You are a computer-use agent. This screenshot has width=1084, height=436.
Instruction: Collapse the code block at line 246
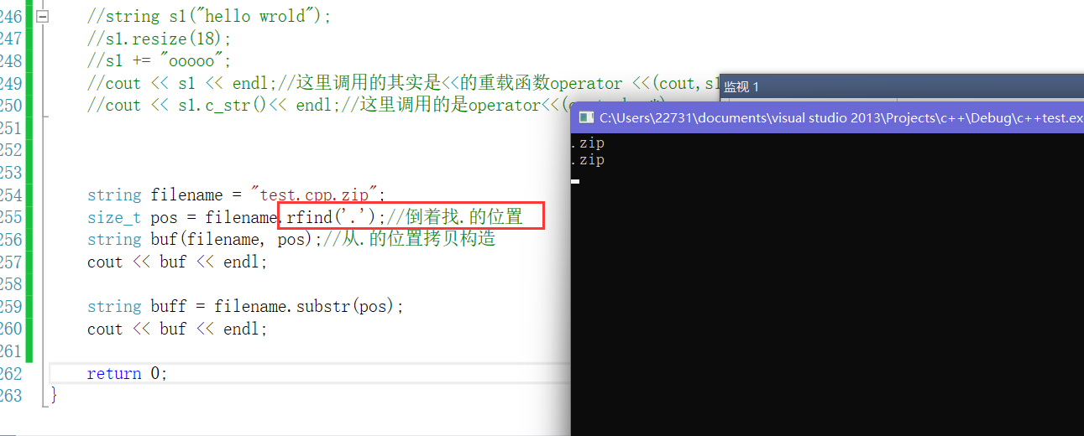tap(42, 16)
